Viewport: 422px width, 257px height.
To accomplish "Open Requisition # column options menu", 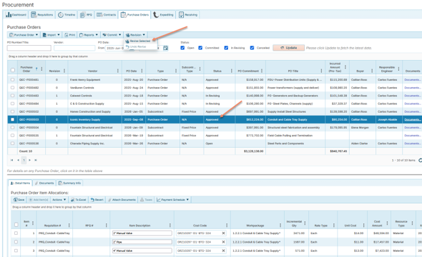I will [69, 225].
